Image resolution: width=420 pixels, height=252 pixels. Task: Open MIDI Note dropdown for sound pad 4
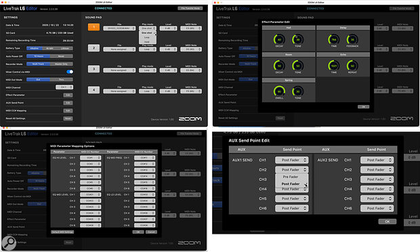click(191, 91)
